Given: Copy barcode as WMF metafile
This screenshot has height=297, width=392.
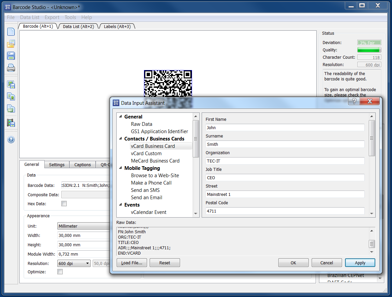Looking at the screenshot, I should click(11, 108).
